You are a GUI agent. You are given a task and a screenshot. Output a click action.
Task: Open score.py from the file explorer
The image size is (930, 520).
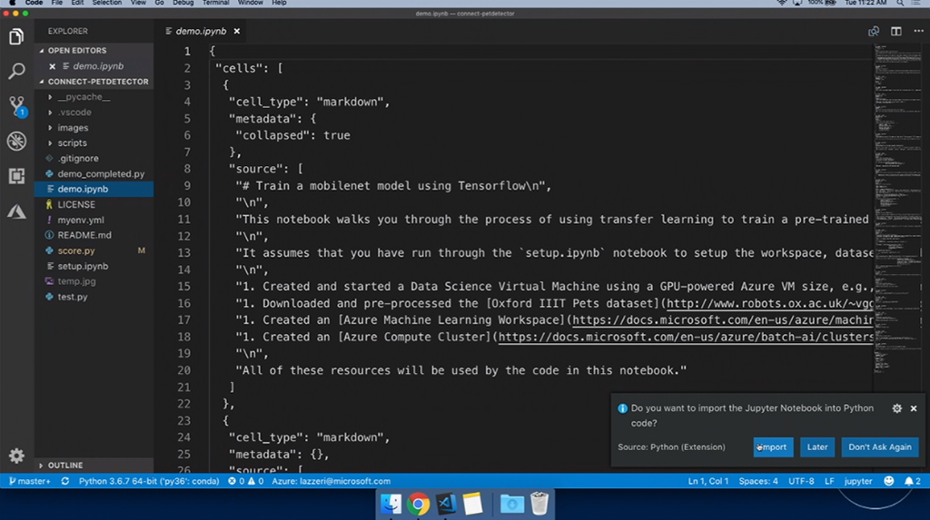76,250
